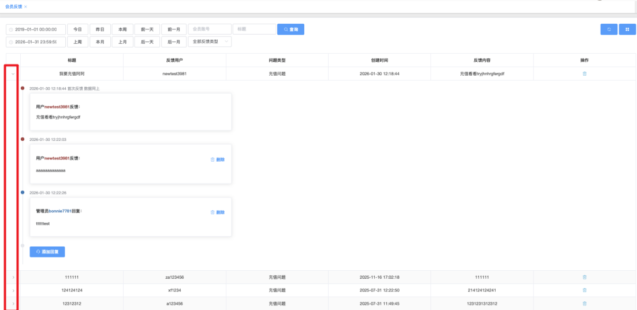
Task: Click the refresh icon button
Action: (608, 29)
